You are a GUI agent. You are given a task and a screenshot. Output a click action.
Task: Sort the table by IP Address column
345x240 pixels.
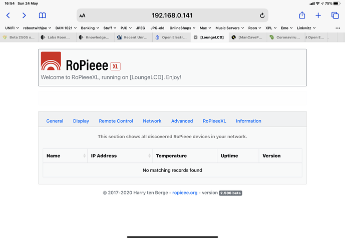pyautogui.click(x=120, y=156)
